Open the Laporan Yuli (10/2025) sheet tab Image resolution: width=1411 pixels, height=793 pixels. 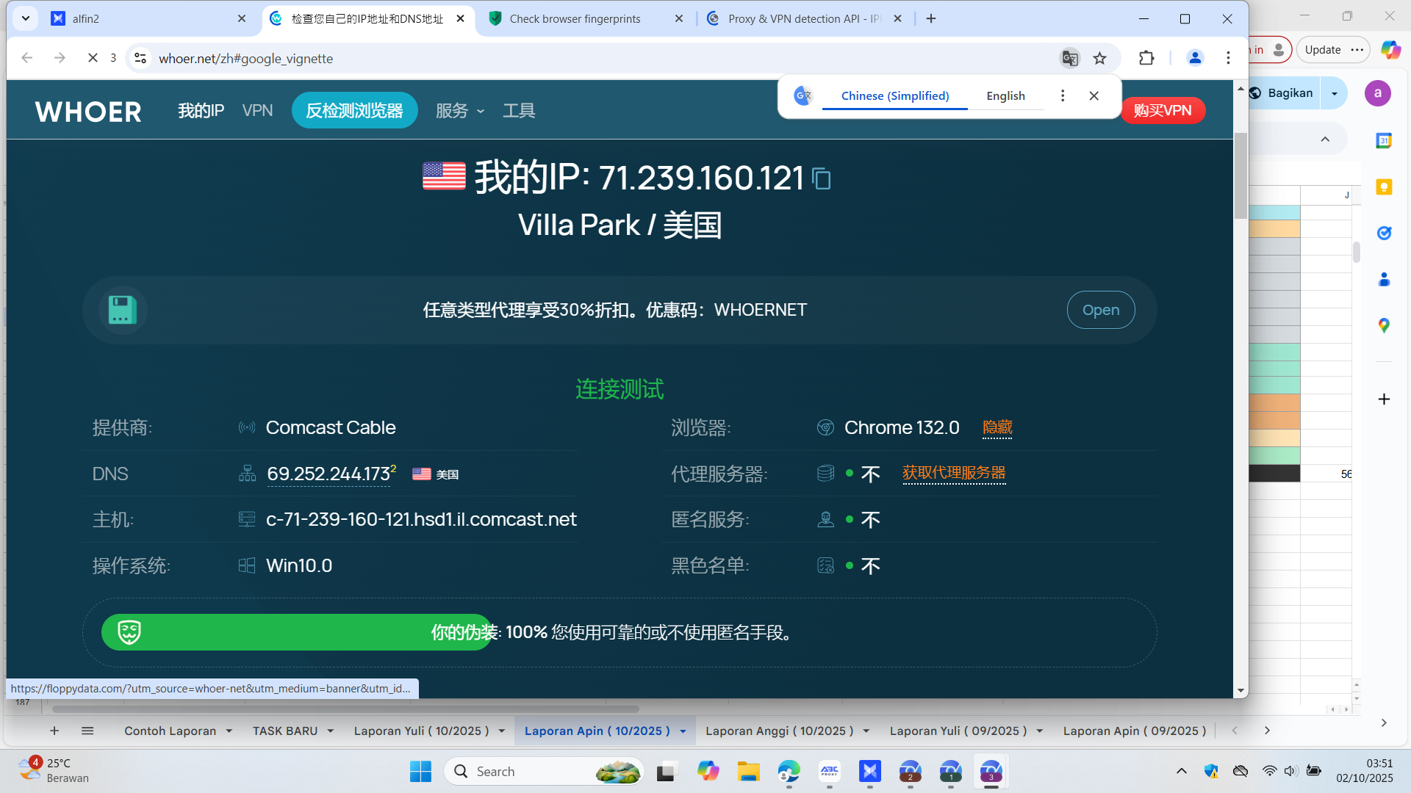(x=421, y=731)
